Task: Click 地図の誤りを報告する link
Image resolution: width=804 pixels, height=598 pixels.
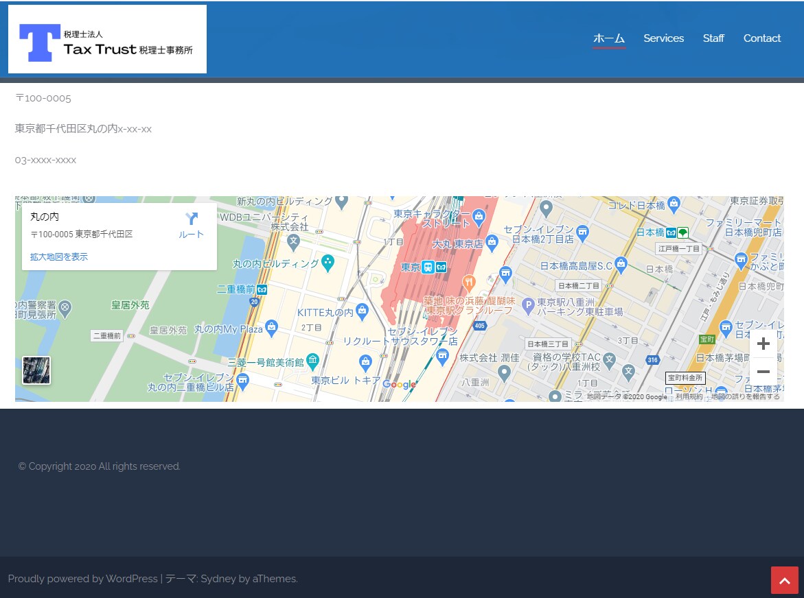Action: 745,397
